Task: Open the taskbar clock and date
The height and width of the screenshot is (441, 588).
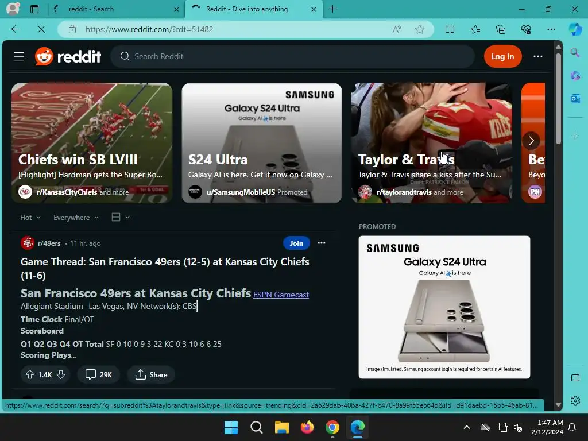Action: [547, 427]
